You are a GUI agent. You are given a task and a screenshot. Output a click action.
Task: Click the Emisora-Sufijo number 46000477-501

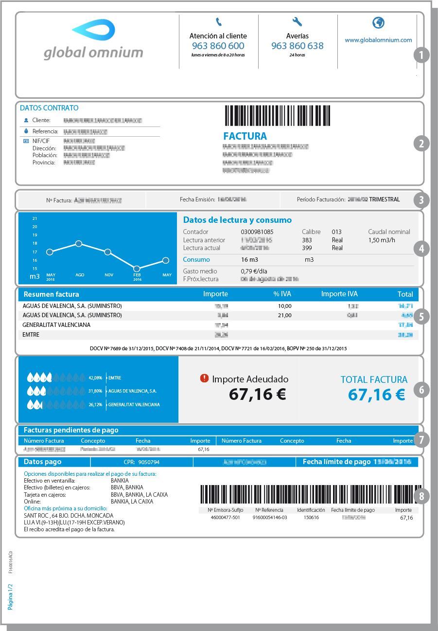[225, 518]
